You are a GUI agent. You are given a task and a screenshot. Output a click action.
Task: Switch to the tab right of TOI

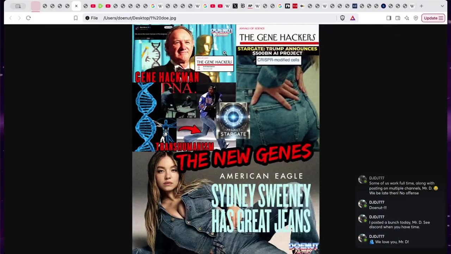(x=302, y=6)
